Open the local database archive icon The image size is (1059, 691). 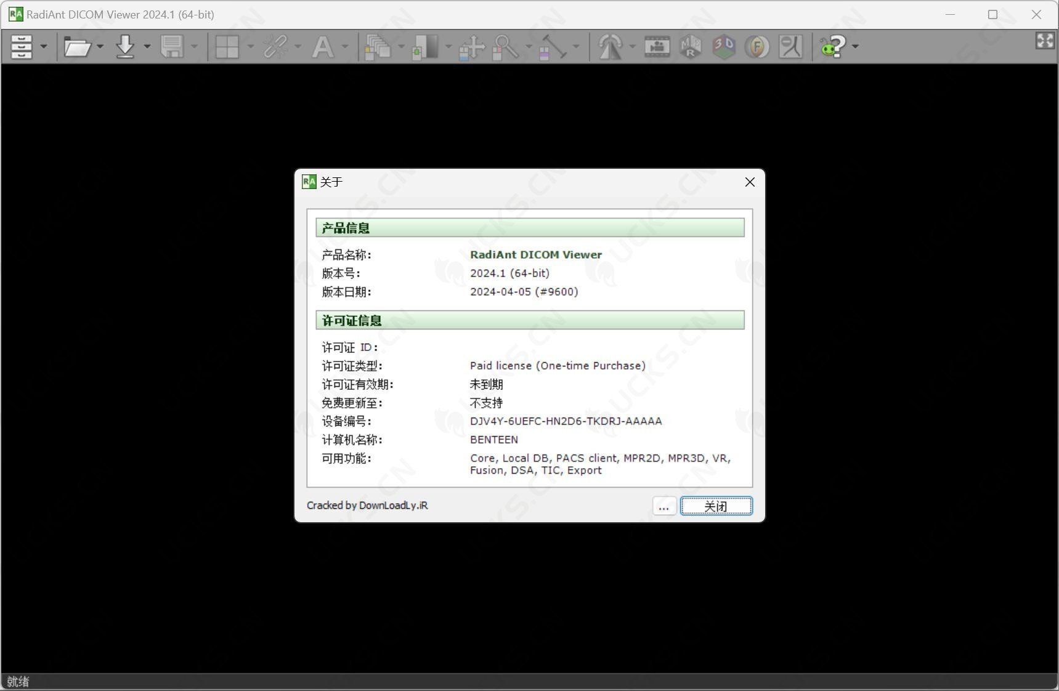[22, 46]
